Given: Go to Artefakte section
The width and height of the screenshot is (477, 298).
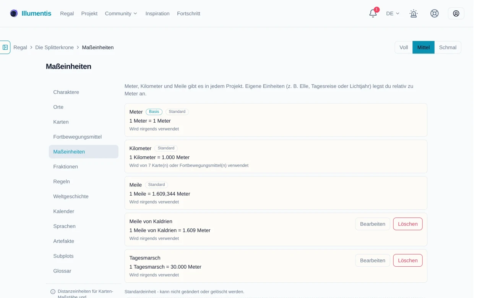Looking at the screenshot, I should [84, 241].
